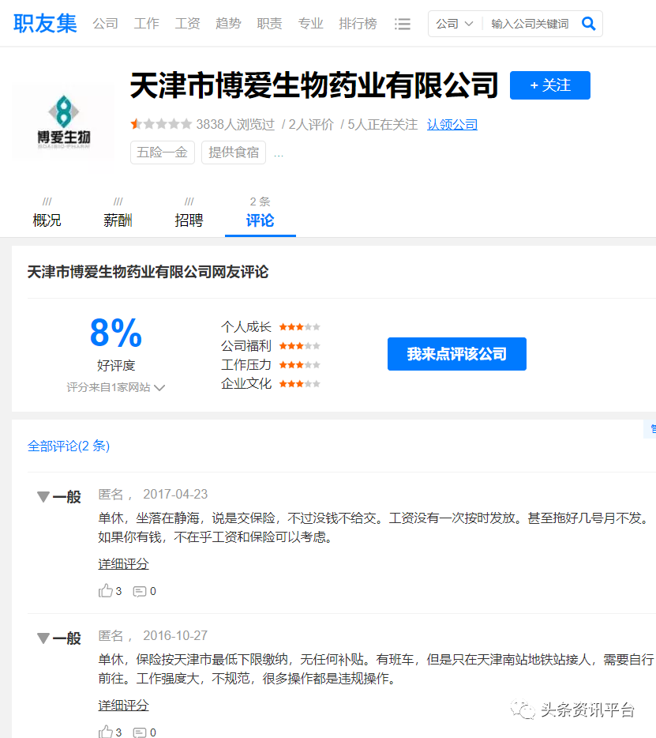The width and height of the screenshot is (656, 738).
Task: Click the 我来点评该公司 button
Action: [x=456, y=354]
